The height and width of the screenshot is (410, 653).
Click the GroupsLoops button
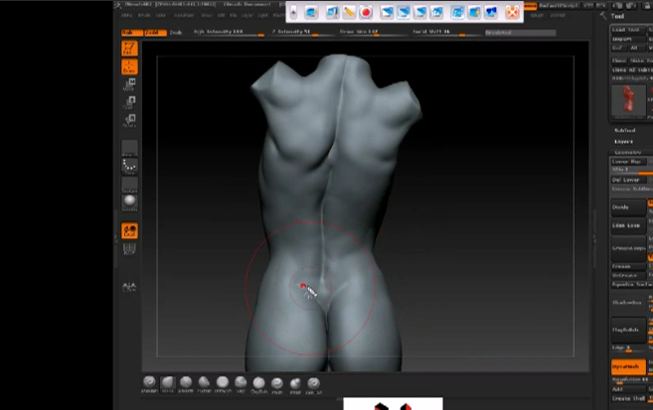(x=628, y=248)
